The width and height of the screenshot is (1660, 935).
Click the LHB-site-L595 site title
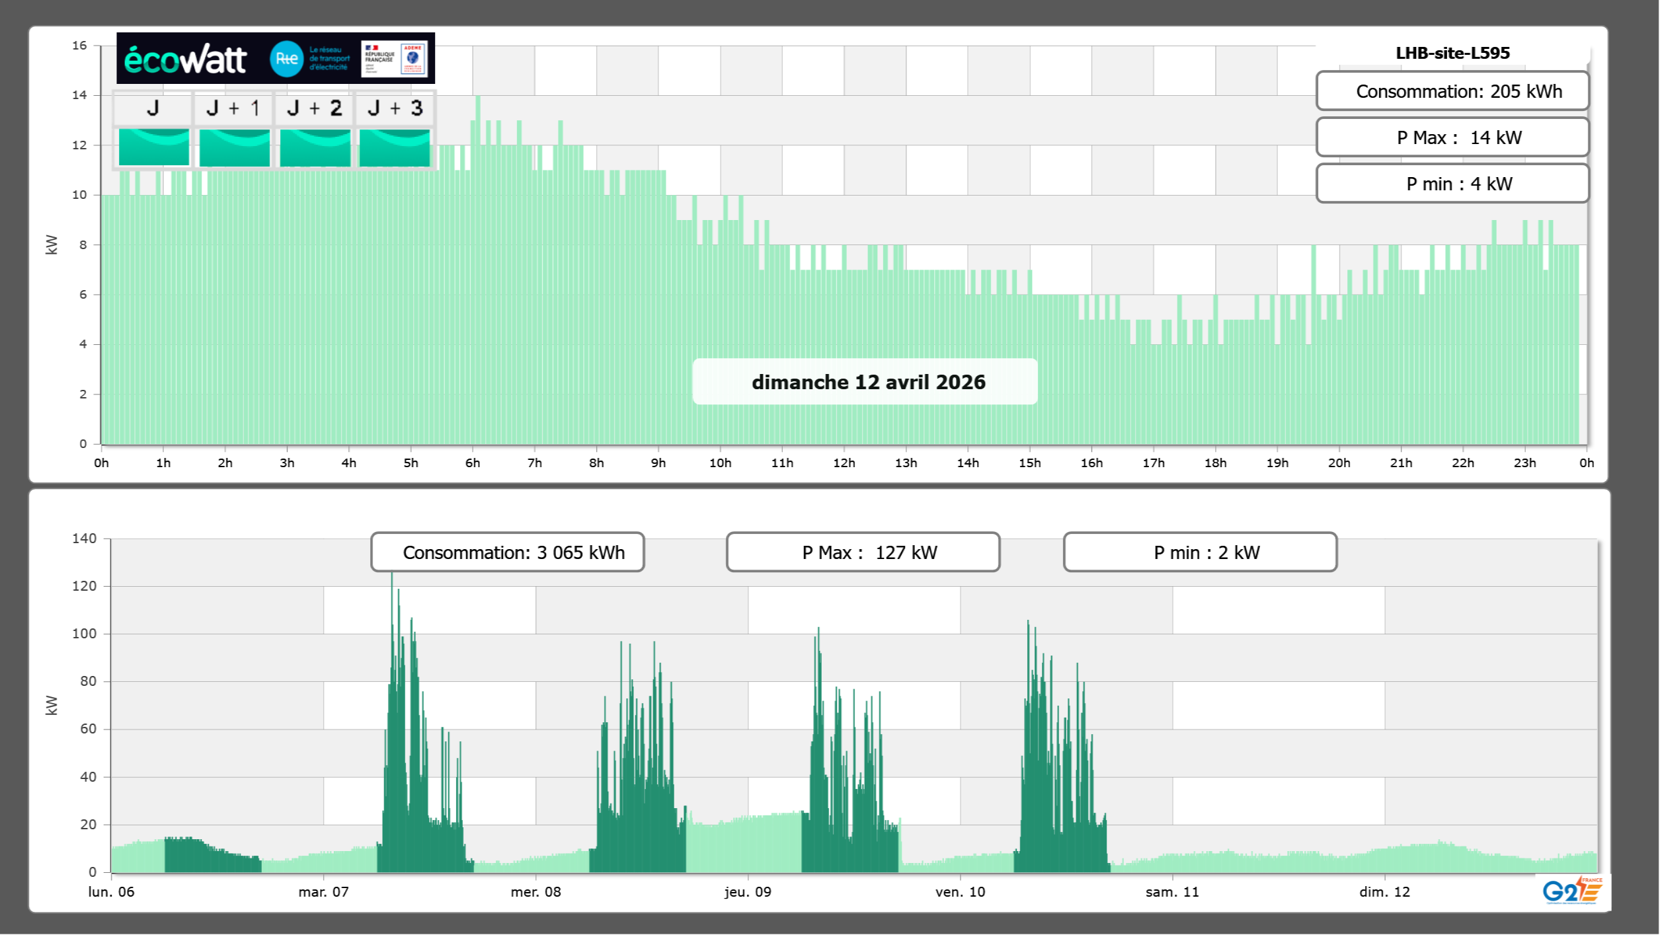[x=1452, y=53]
